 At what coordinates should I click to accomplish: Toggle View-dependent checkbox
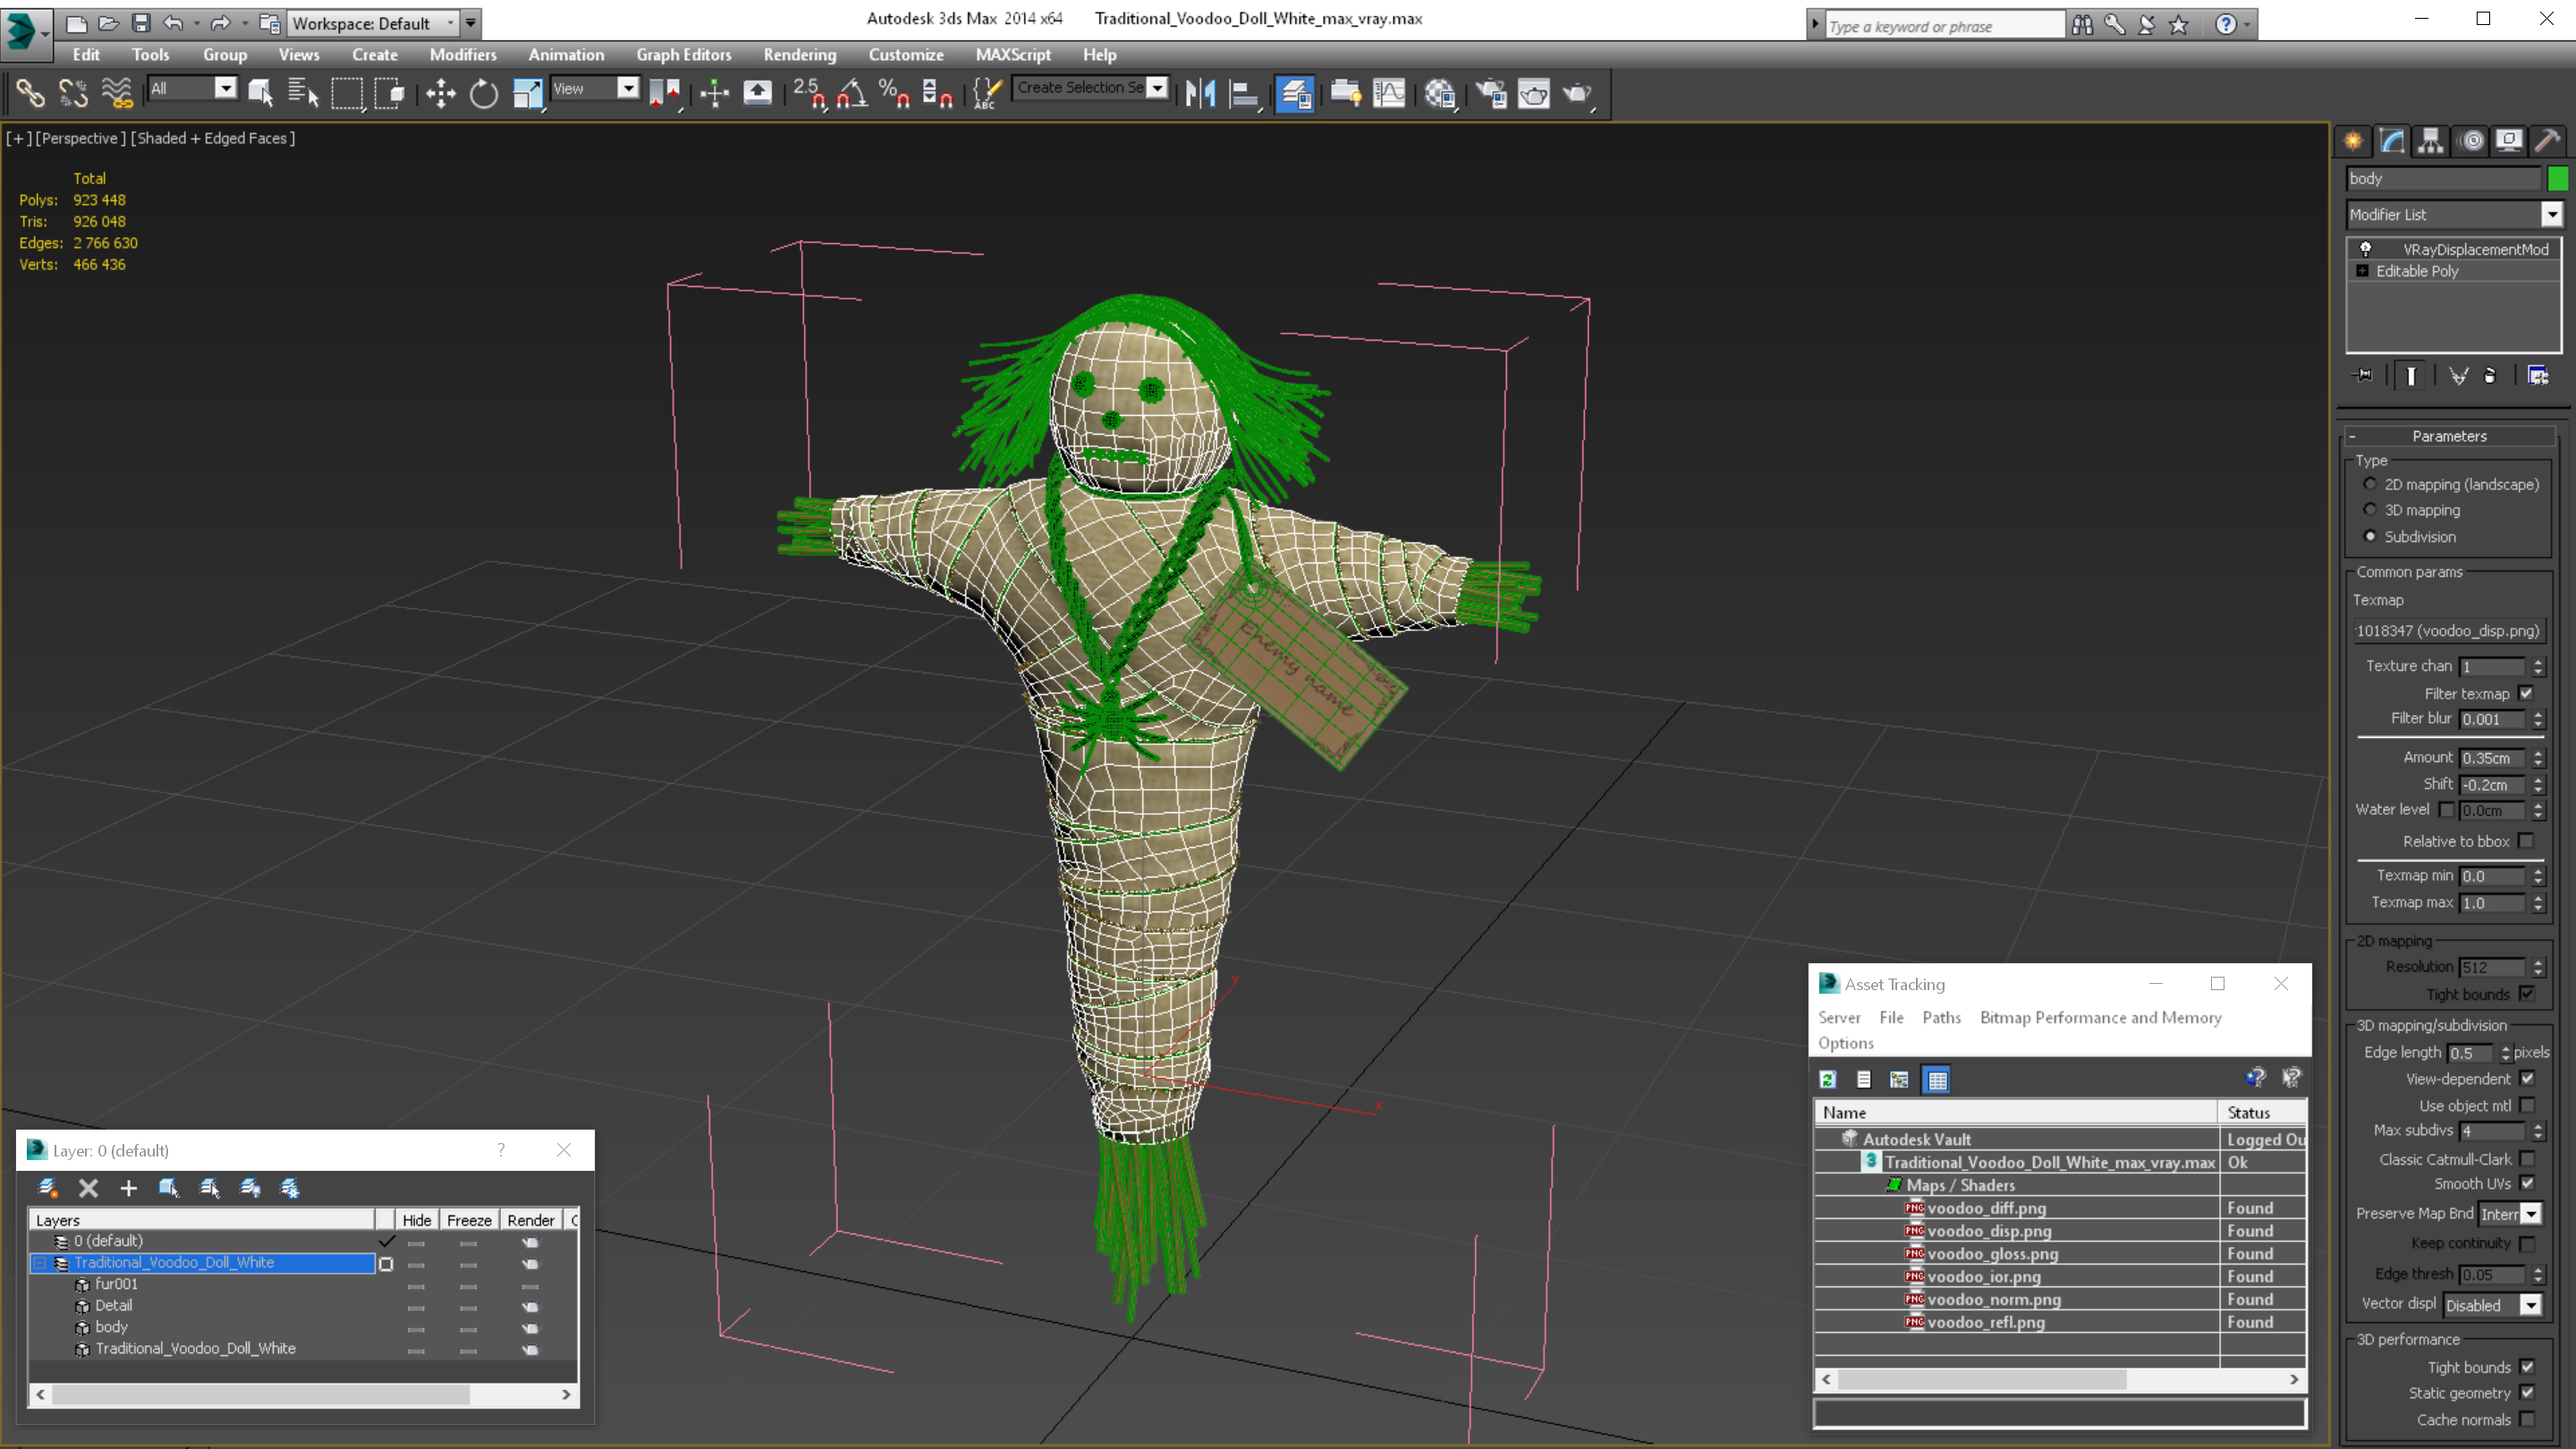2527,1078
